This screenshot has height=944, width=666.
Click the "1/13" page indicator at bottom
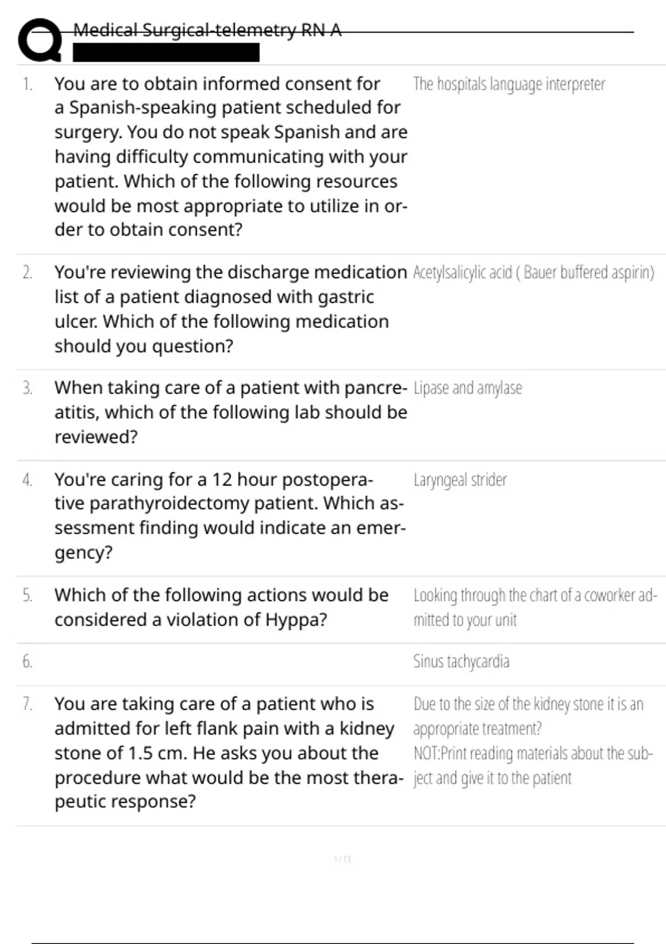[x=342, y=859]
